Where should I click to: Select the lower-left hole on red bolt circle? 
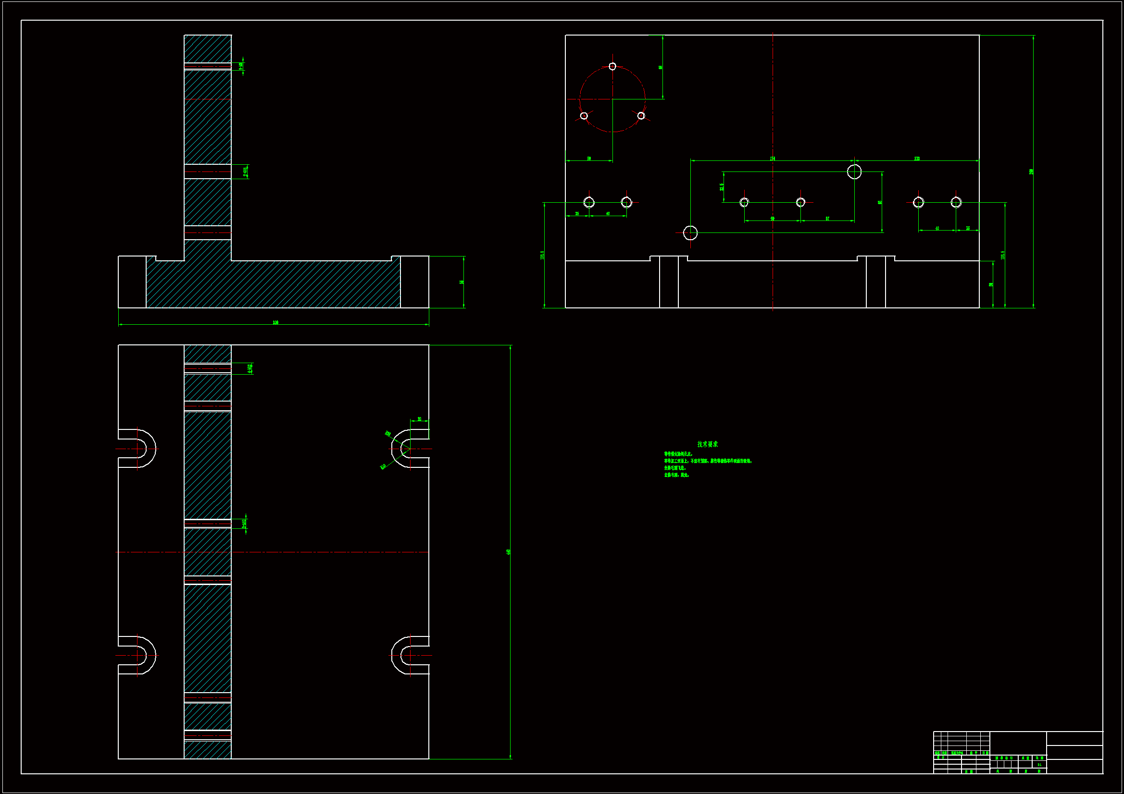click(x=584, y=116)
